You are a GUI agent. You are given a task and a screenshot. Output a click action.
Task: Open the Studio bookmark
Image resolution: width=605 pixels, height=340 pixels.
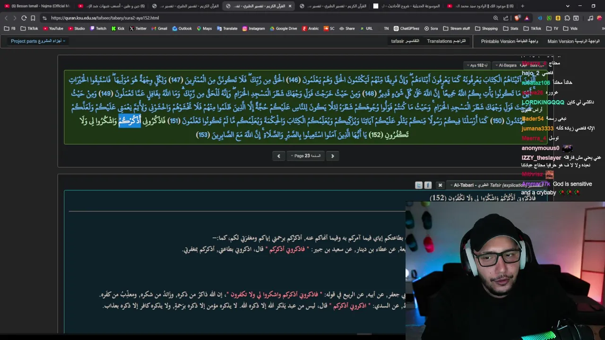[x=76, y=28]
